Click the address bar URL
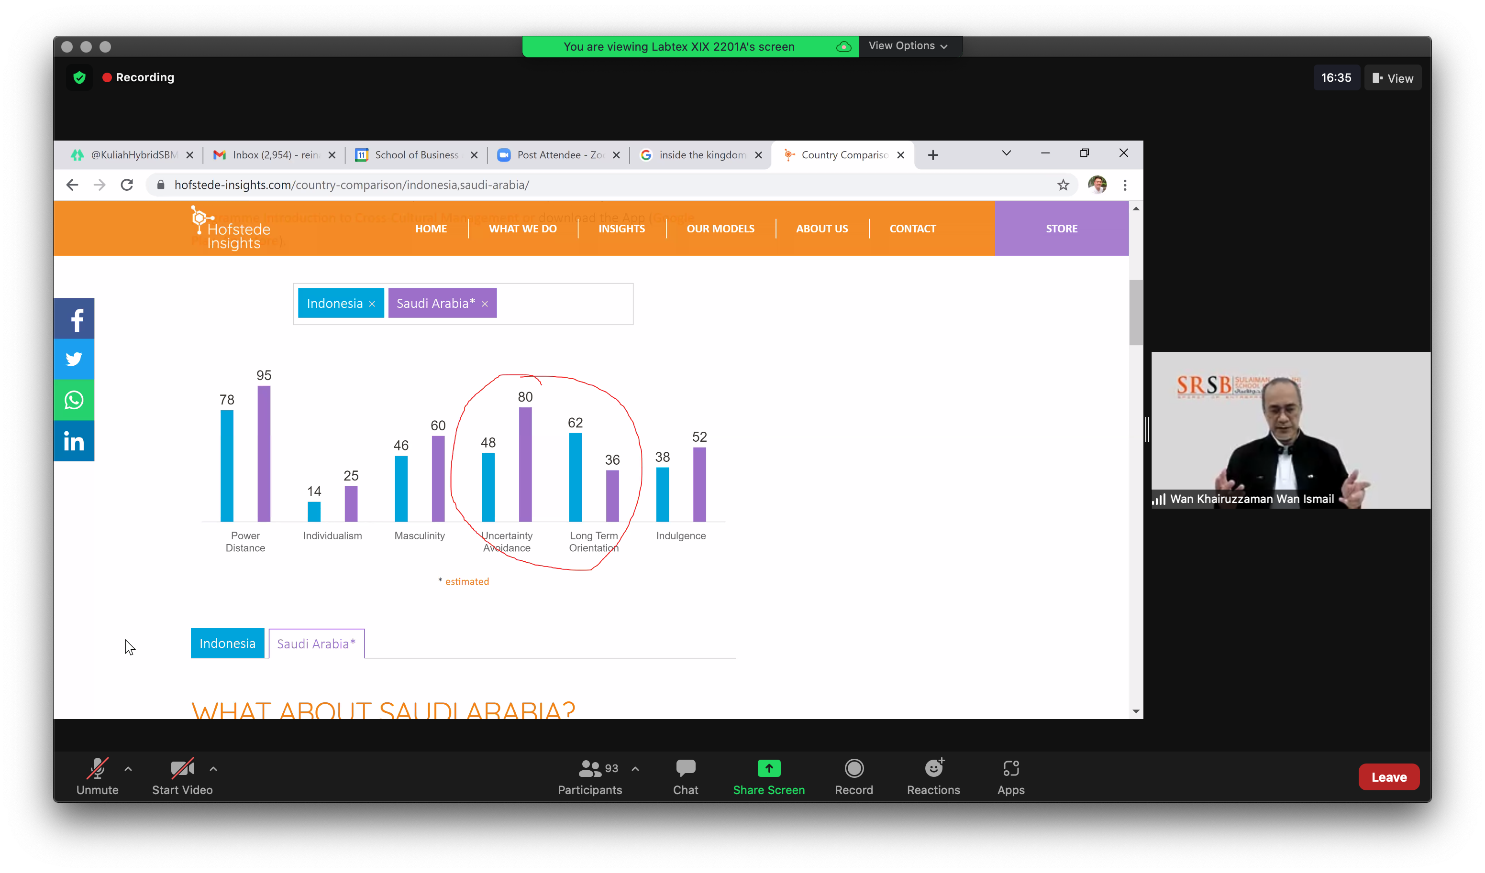This screenshot has height=873, width=1485. click(x=352, y=185)
